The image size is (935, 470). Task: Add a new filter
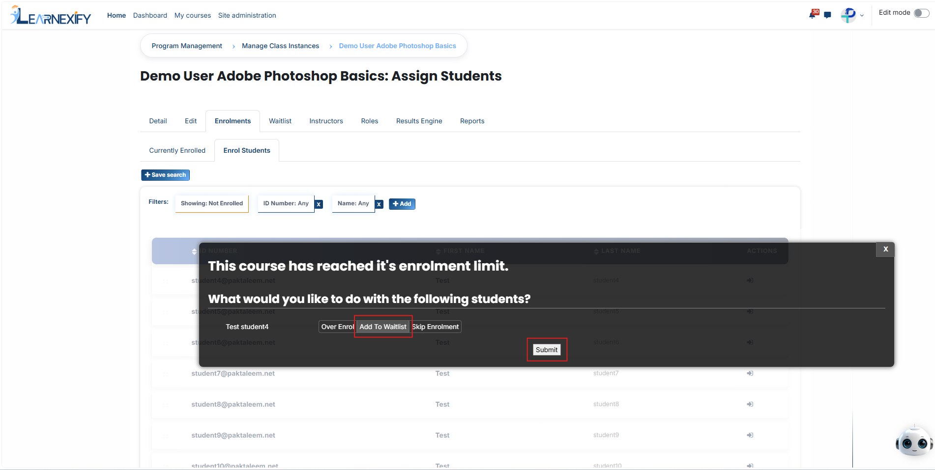pyautogui.click(x=402, y=204)
